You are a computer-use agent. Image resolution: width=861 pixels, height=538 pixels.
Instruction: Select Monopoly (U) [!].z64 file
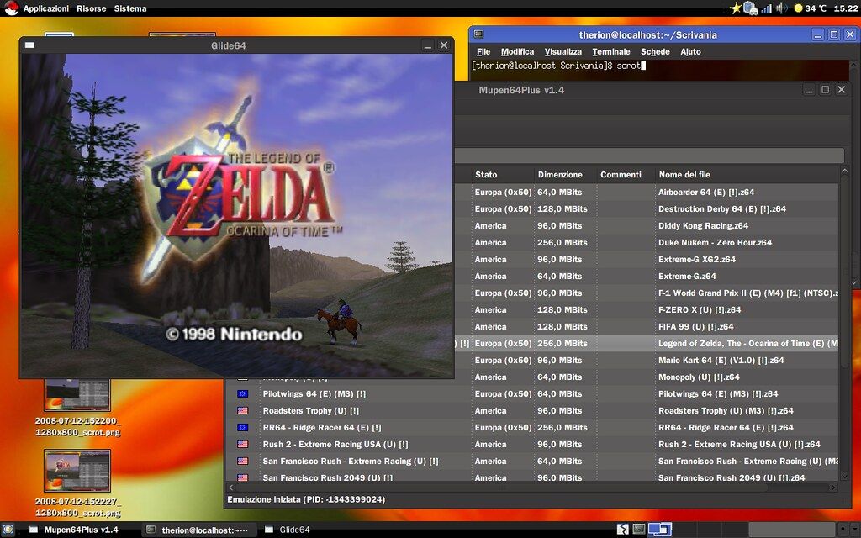(699, 377)
